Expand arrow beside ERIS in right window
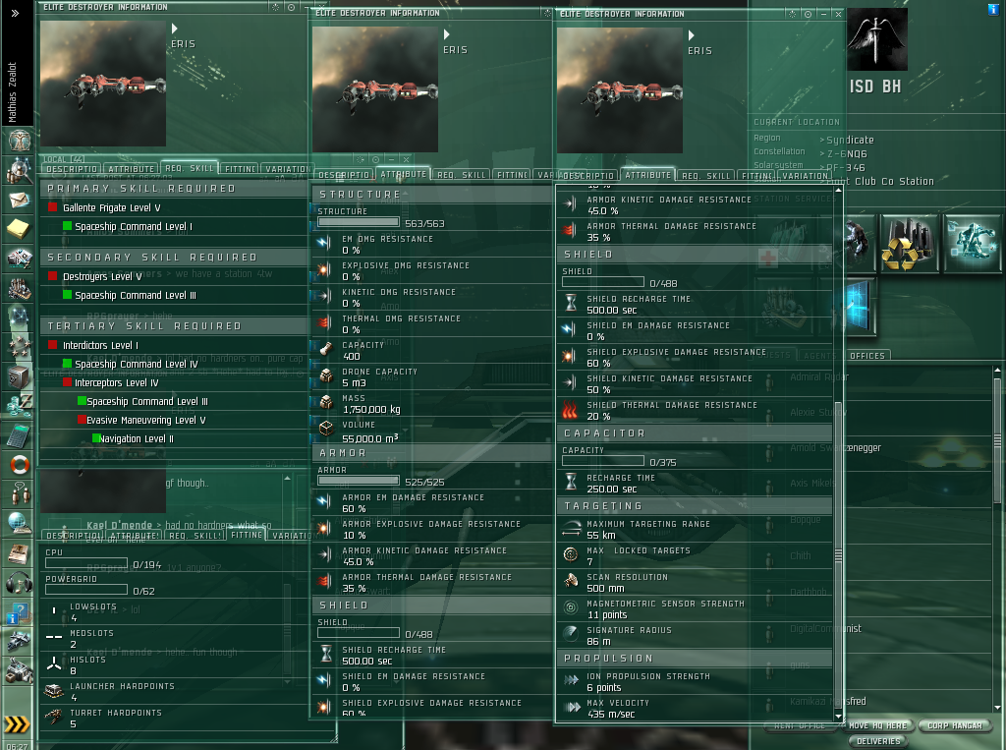1006x750 pixels. click(691, 34)
